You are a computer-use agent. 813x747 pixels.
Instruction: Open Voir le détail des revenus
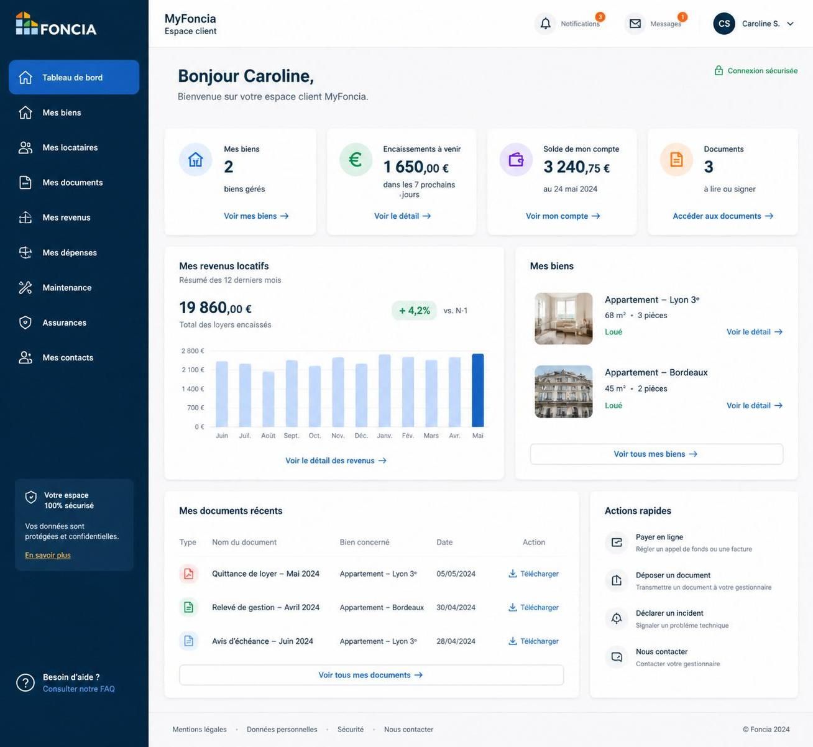336,461
